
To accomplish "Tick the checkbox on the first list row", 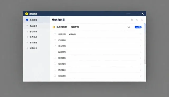I will 55,34.
